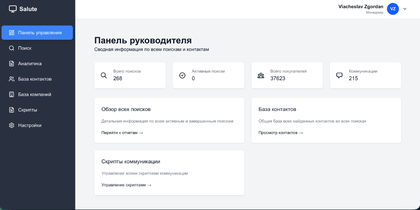Click the База контактов card heading

277,109
